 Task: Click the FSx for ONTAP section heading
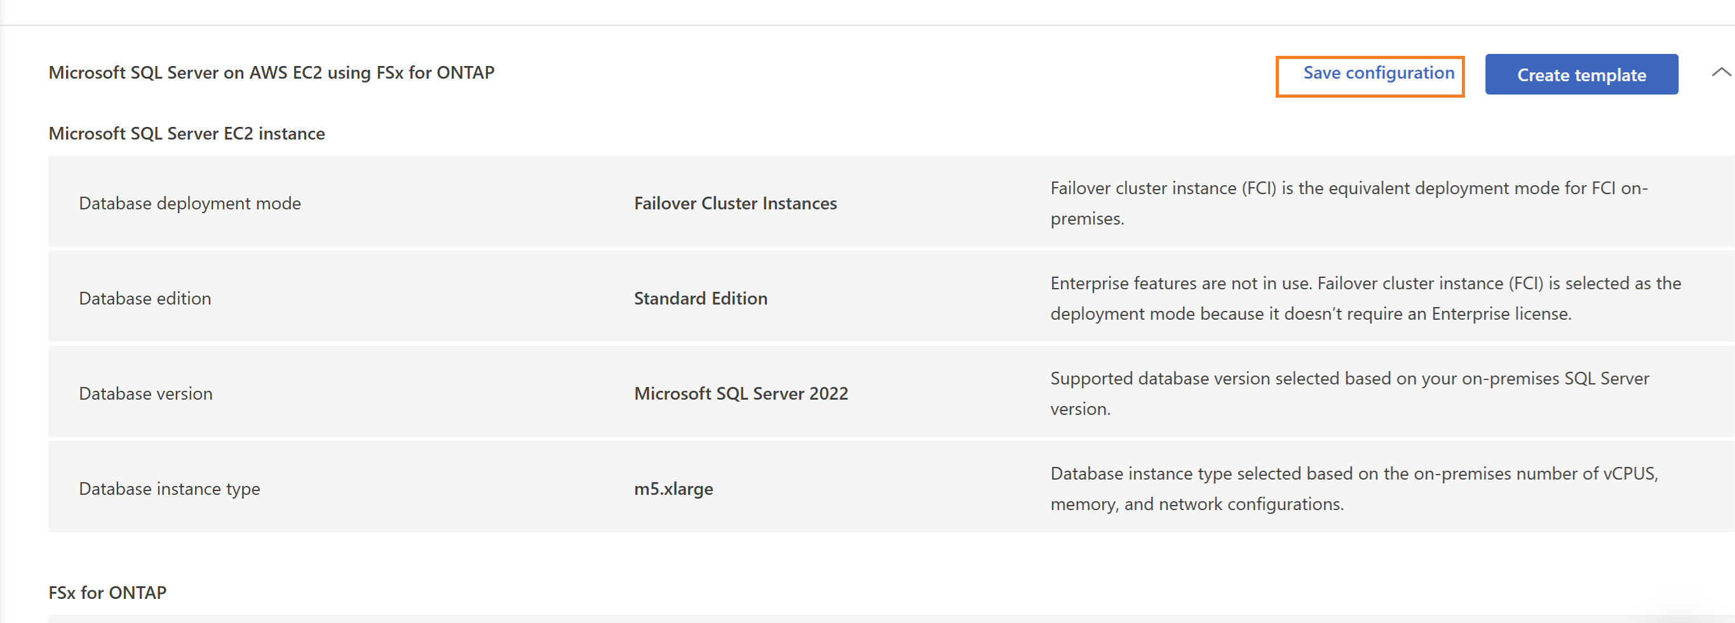pyautogui.click(x=107, y=593)
